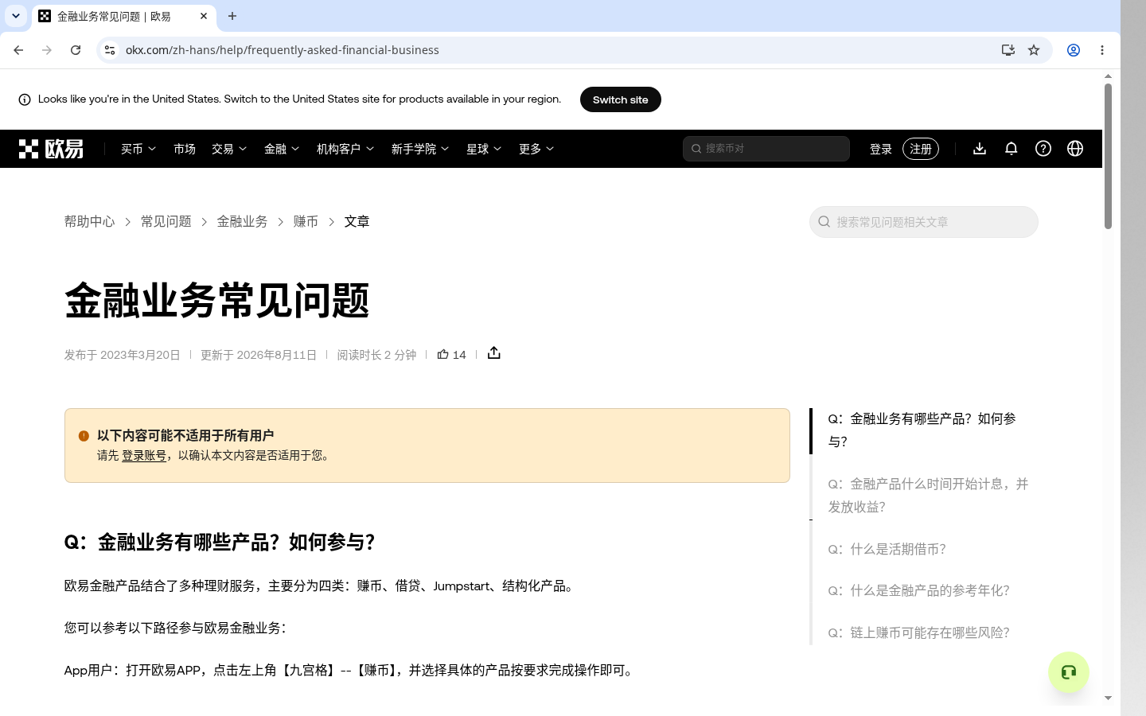Open the tab search dropdown arrow

coord(16,16)
